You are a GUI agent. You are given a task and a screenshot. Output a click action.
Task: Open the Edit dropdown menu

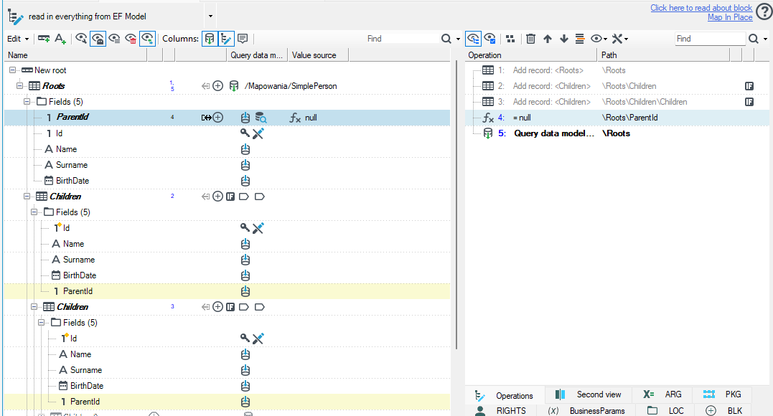tap(18, 39)
